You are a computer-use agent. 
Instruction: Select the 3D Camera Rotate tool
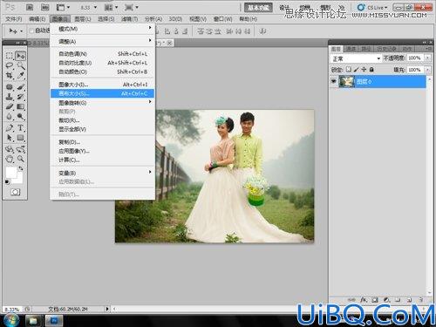click(x=21, y=149)
